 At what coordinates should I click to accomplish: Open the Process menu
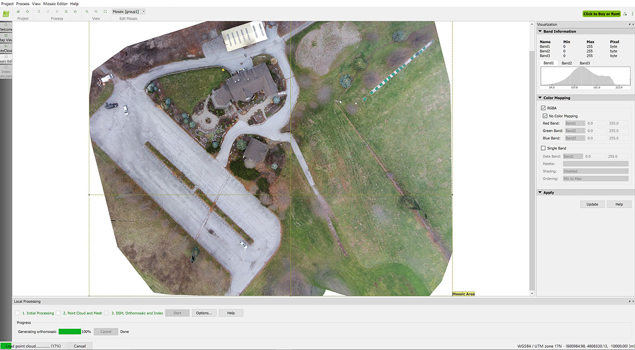coord(23,4)
